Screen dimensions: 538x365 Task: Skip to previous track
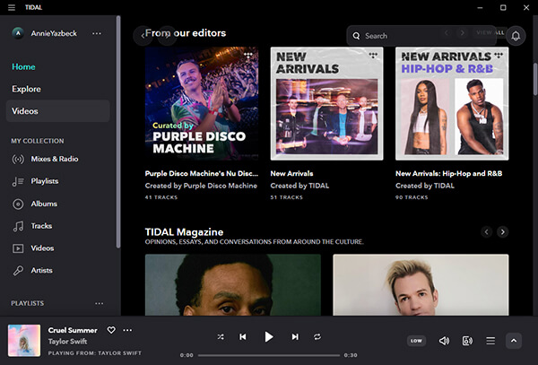tap(243, 337)
